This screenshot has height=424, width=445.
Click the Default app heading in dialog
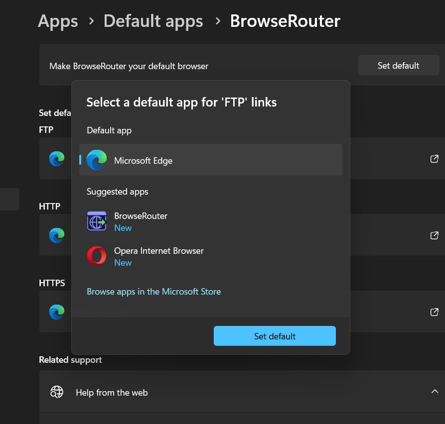click(109, 131)
